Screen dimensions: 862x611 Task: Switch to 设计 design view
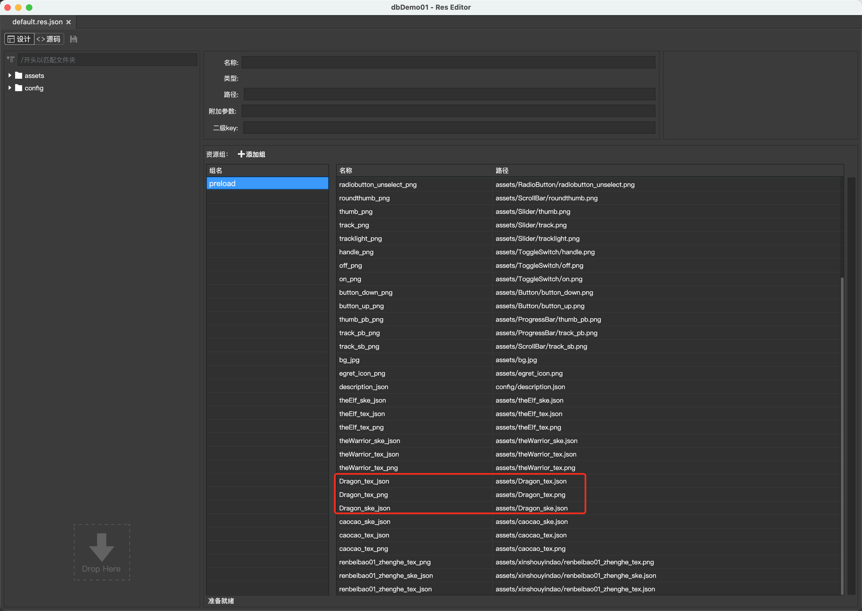pos(20,39)
